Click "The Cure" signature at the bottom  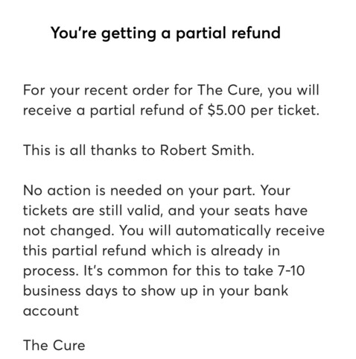point(54,346)
